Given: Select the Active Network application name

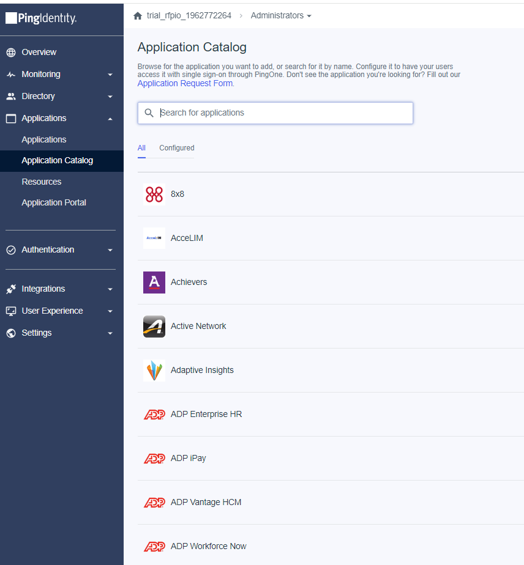Looking at the screenshot, I should click(x=198, y=326).
